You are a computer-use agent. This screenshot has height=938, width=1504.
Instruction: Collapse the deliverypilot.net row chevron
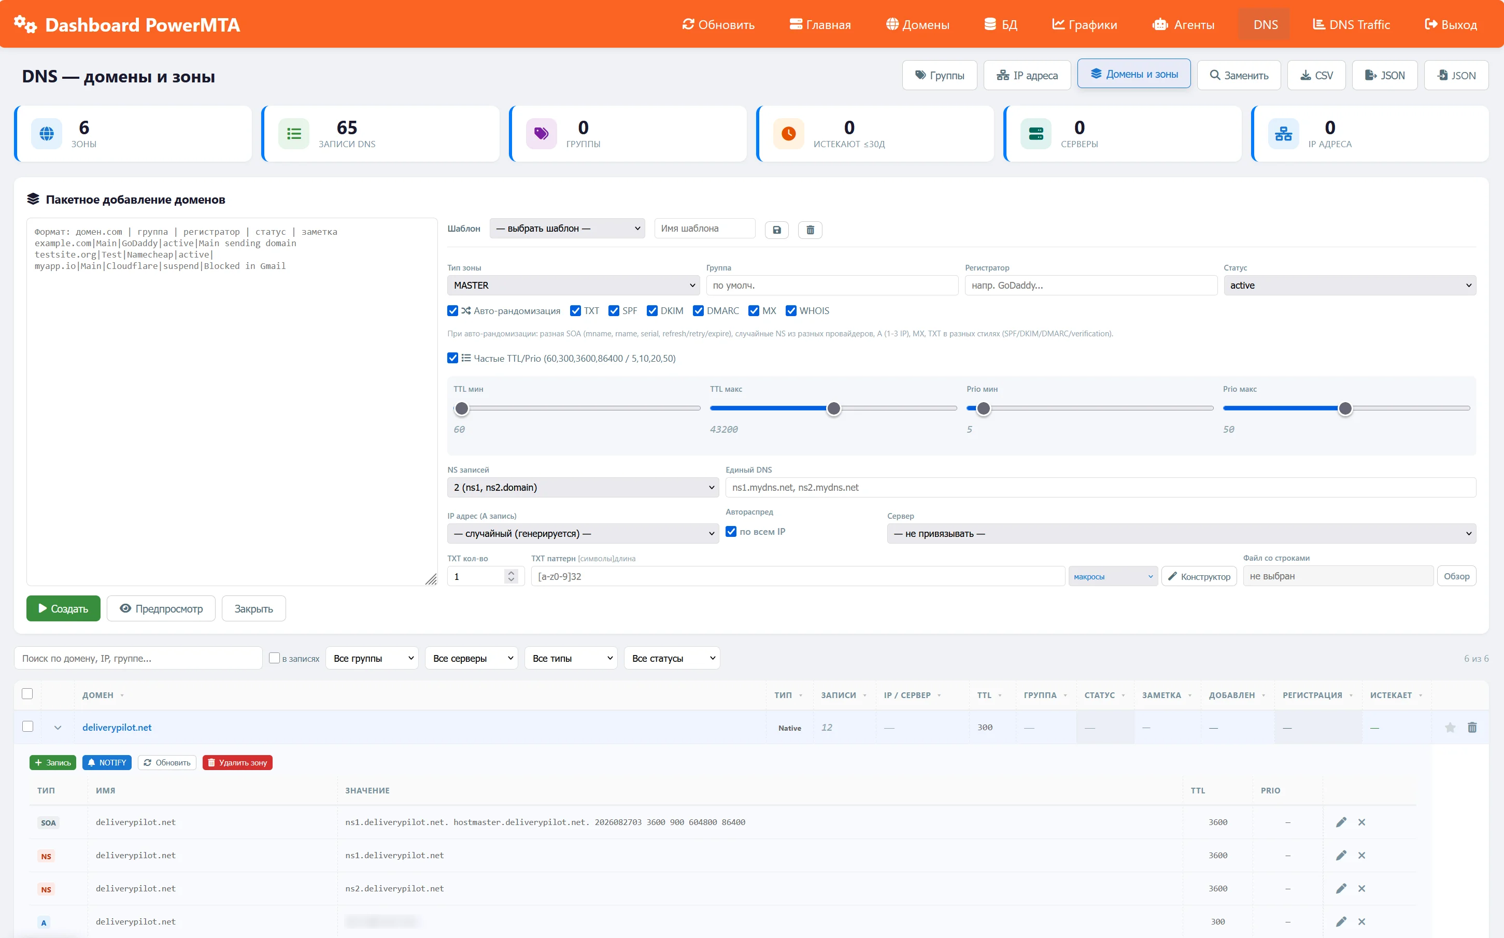58,727
